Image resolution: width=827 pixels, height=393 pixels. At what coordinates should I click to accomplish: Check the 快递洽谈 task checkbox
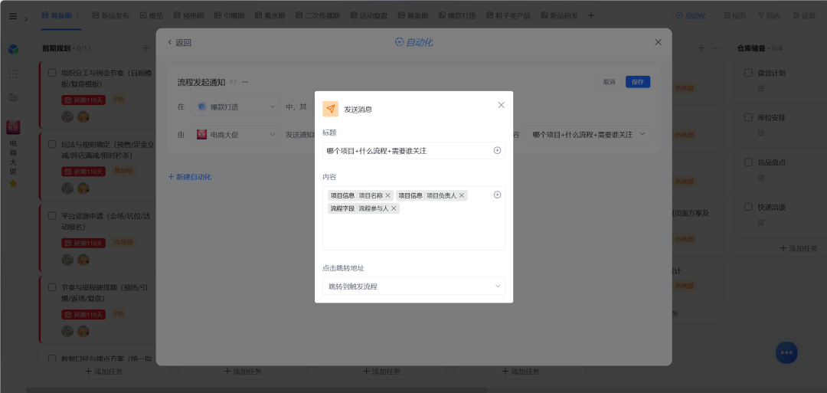pyautogui.click(x=748, y=208)
